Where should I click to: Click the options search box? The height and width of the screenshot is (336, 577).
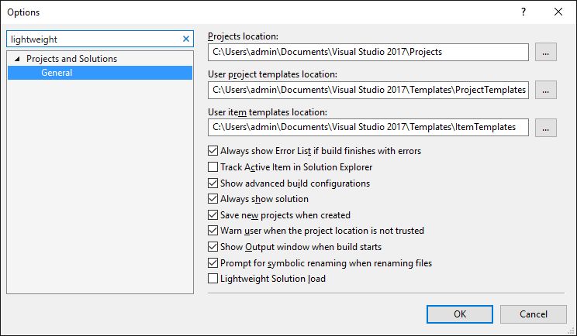pos(93,39)
